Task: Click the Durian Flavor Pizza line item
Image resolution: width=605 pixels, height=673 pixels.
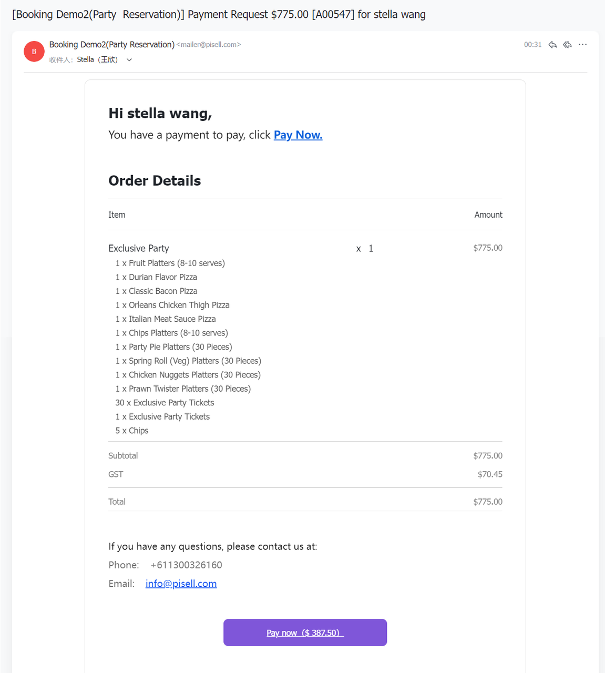Action: [x=162, y=277]
